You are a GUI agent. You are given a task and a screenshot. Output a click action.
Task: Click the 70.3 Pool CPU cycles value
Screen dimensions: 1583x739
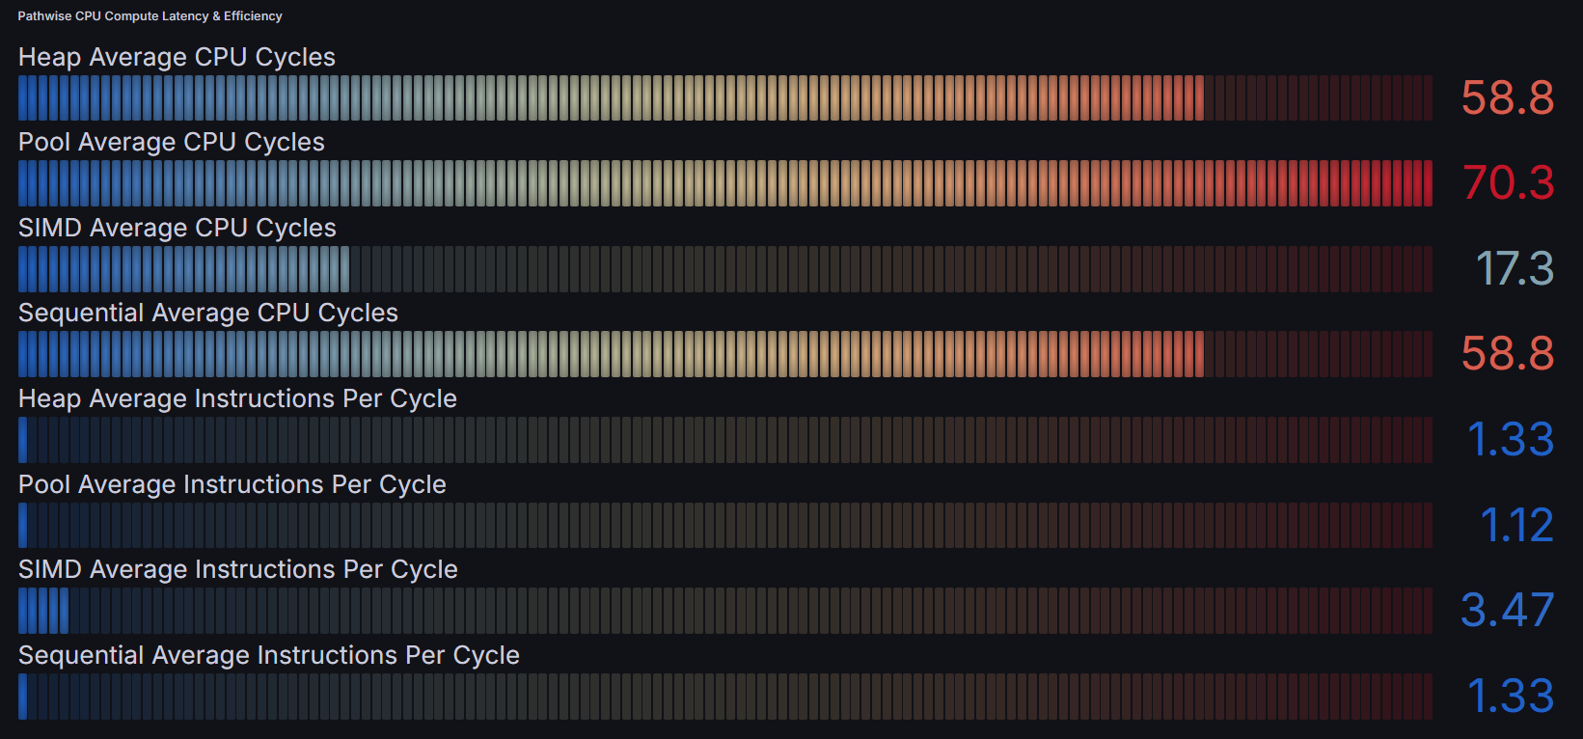1508,183
